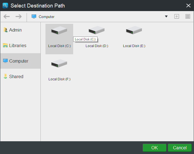The width and height of the screenshot is (194, 154).
Task: Pick the Local Disk (F:) drive icon
Action: pyautogui.click(x=59, y=64)
